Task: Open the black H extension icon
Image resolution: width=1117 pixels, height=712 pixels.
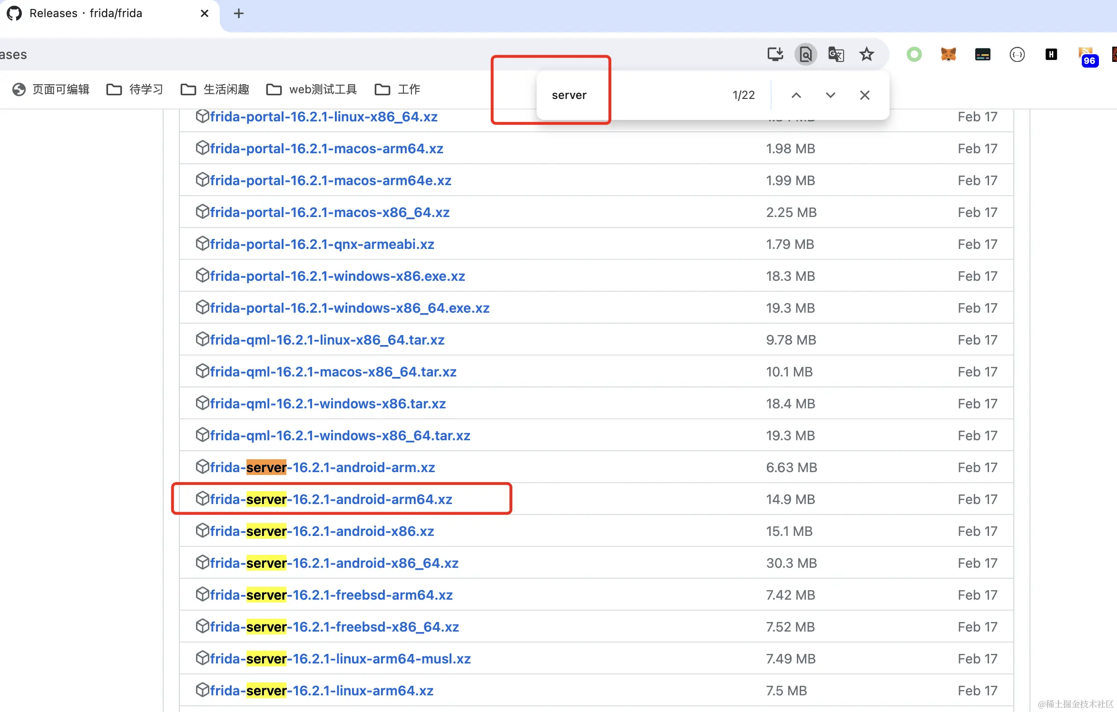Action: 1051,54
